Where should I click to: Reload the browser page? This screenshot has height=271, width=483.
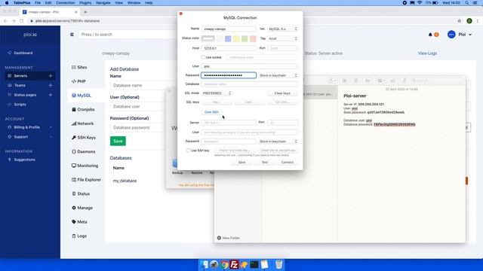tap(22, 21)
